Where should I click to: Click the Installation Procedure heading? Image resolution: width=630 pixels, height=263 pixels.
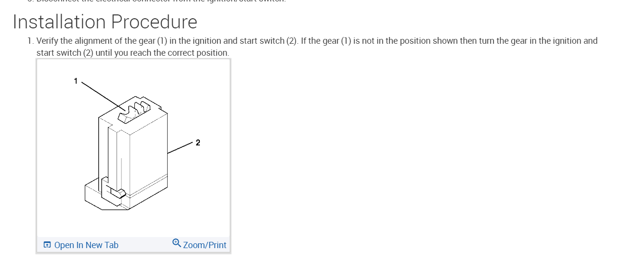click(x=105, y=22)
